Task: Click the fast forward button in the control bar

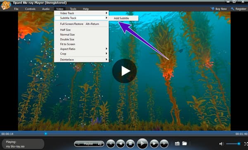Action: (x=154, y=144)
